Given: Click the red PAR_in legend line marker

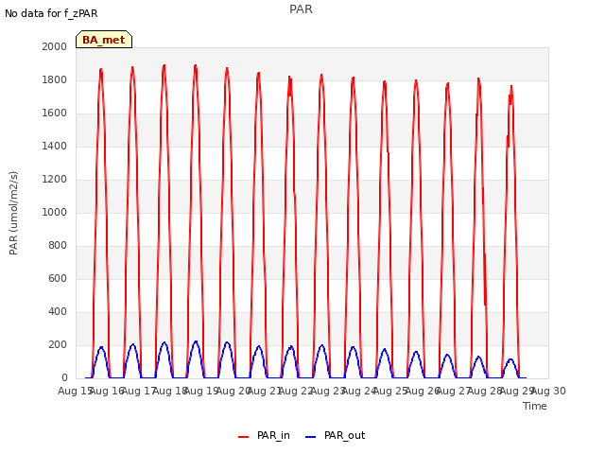Looking at the screenshot, I should [244, 437].
